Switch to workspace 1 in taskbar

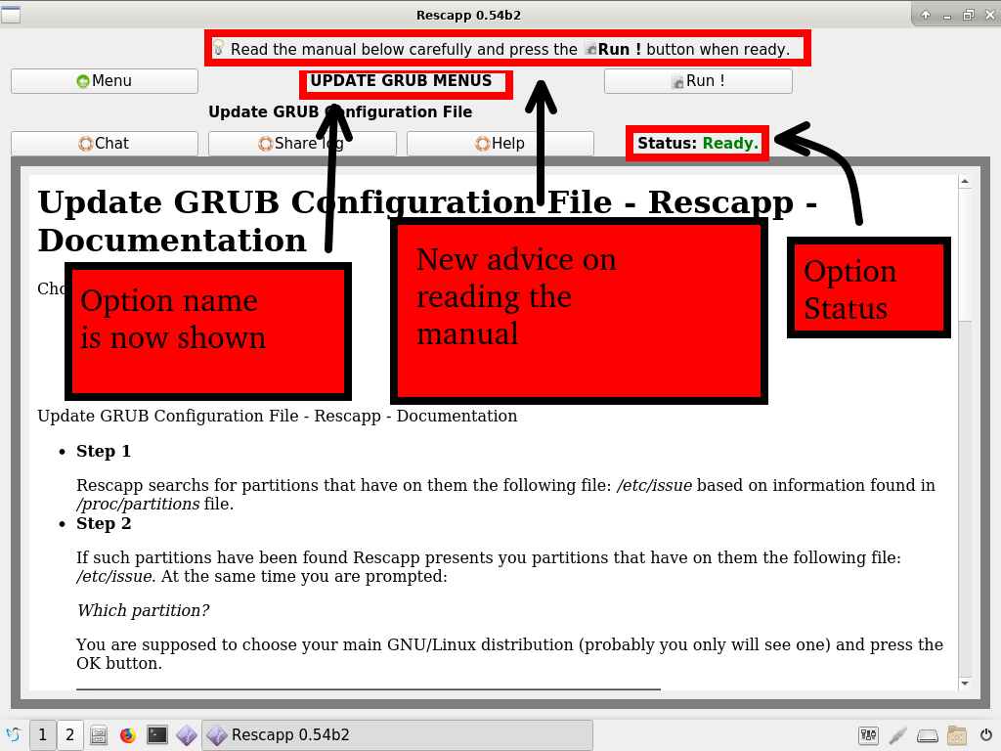[43, 735]
